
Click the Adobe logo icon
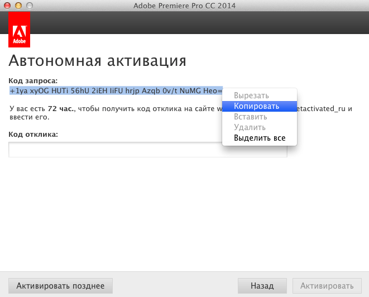pos(20,30)
